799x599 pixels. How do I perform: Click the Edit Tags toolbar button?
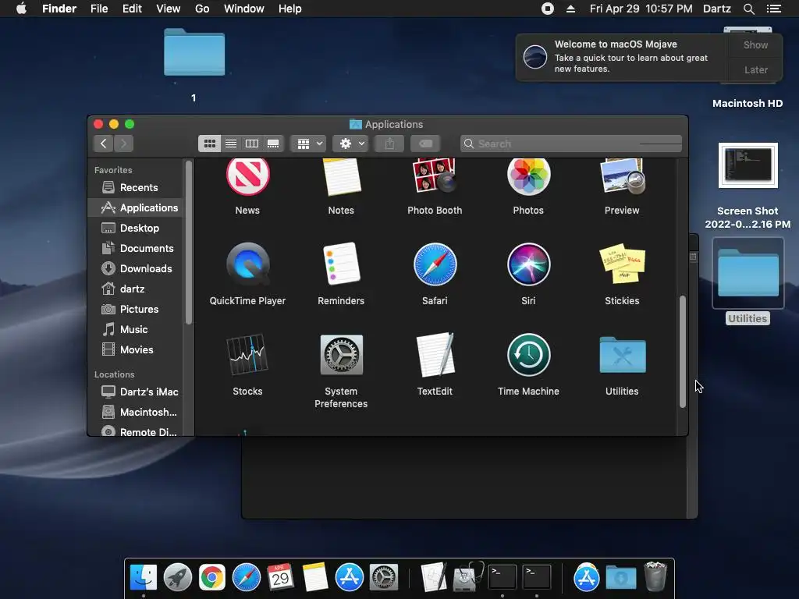pyautogui.click(x=425, y=144)
